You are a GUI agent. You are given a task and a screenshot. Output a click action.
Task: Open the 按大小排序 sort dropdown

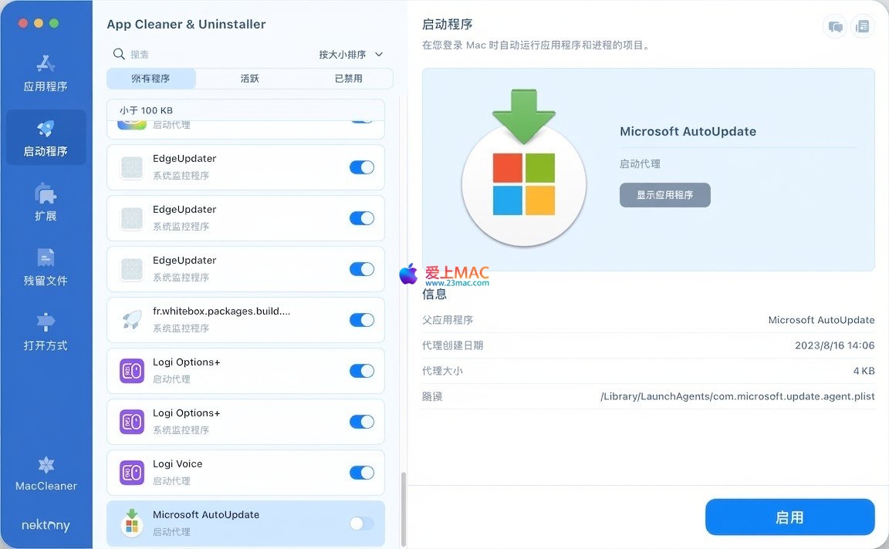tap(350, 55)
